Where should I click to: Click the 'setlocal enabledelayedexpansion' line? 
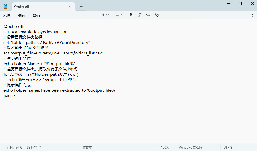click(x=35, y=32)
